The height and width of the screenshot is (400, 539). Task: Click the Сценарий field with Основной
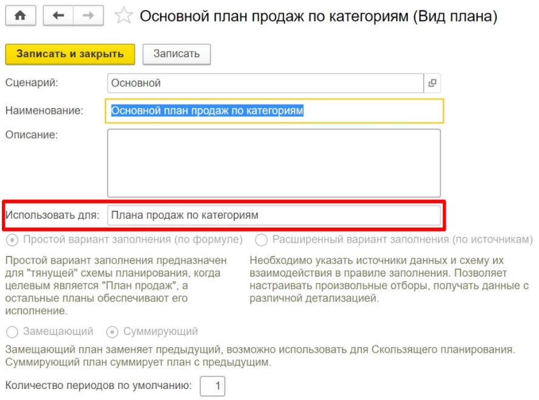coord(264,83)
